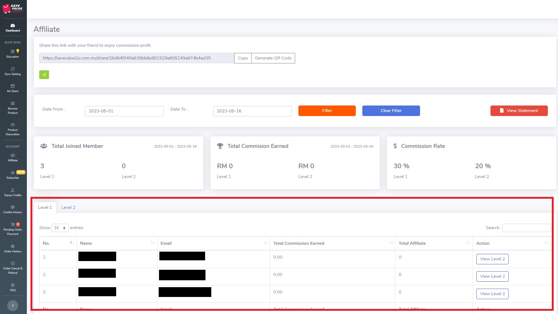Set the Date To field

coord(252,111)
